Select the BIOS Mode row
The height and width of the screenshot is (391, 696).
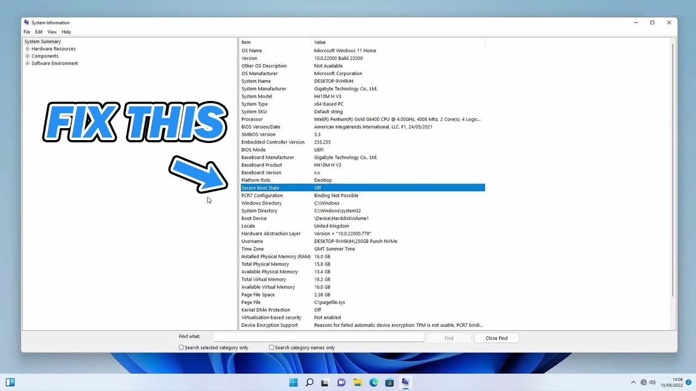[363, 150]
